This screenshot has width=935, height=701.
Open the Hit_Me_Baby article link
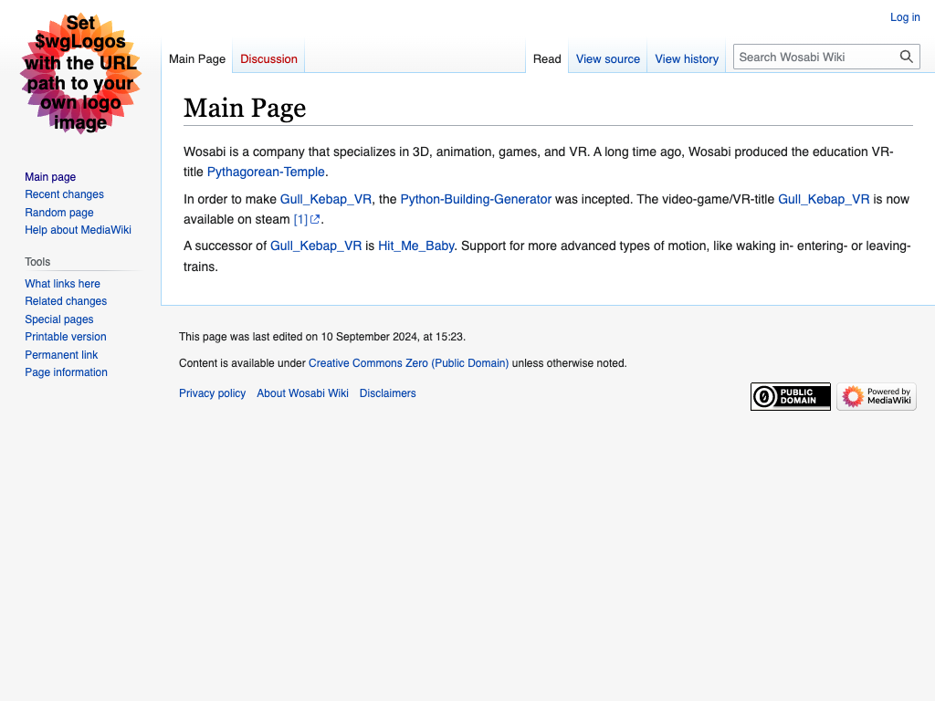point(415,246)
